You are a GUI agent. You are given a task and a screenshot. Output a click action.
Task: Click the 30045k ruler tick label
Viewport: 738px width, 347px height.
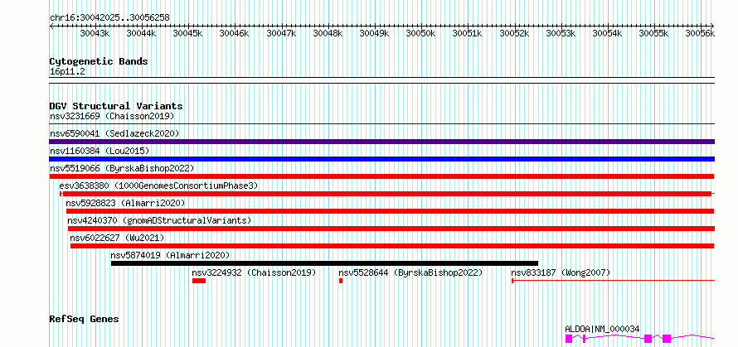(188, 33)
